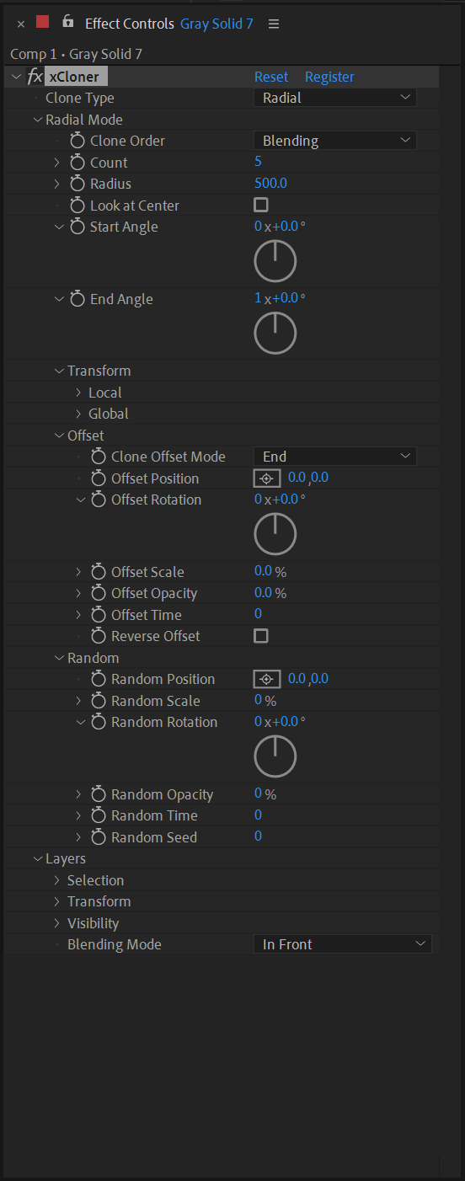Click the Offset Position stopwatch
The image size is (465, 1181).
[99, 478]
